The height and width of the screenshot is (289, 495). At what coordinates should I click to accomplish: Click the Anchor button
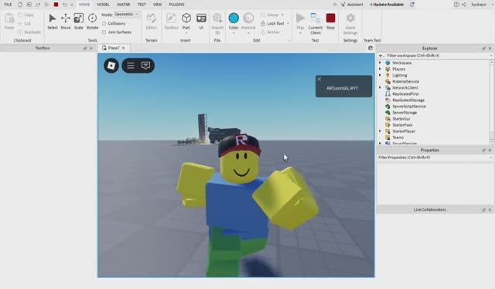270,32
